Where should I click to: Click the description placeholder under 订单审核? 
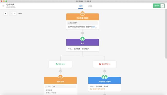pos(11,7)
